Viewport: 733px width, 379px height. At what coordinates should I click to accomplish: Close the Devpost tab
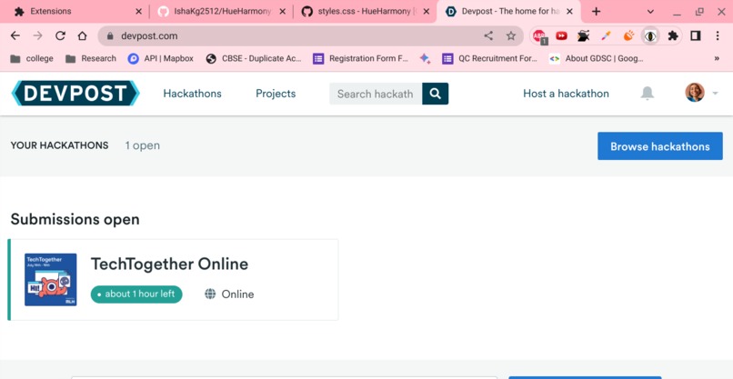point(569,12)
